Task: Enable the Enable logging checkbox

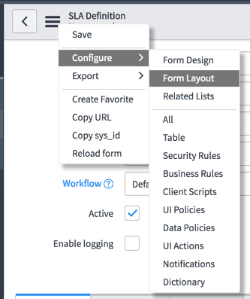Action: click(132, 243)
